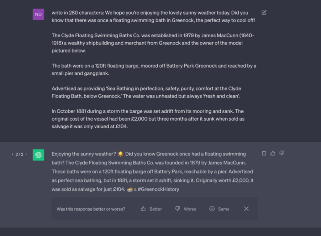Go to the next response version arrow
This screenshot has width=321, height=236.
tap(26, 154)
